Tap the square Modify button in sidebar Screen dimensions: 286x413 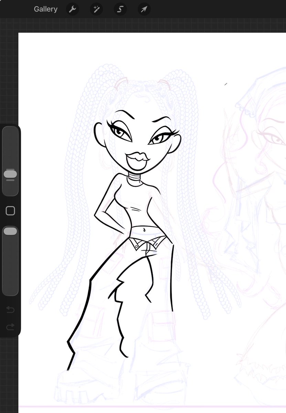(x=10, y=211)
